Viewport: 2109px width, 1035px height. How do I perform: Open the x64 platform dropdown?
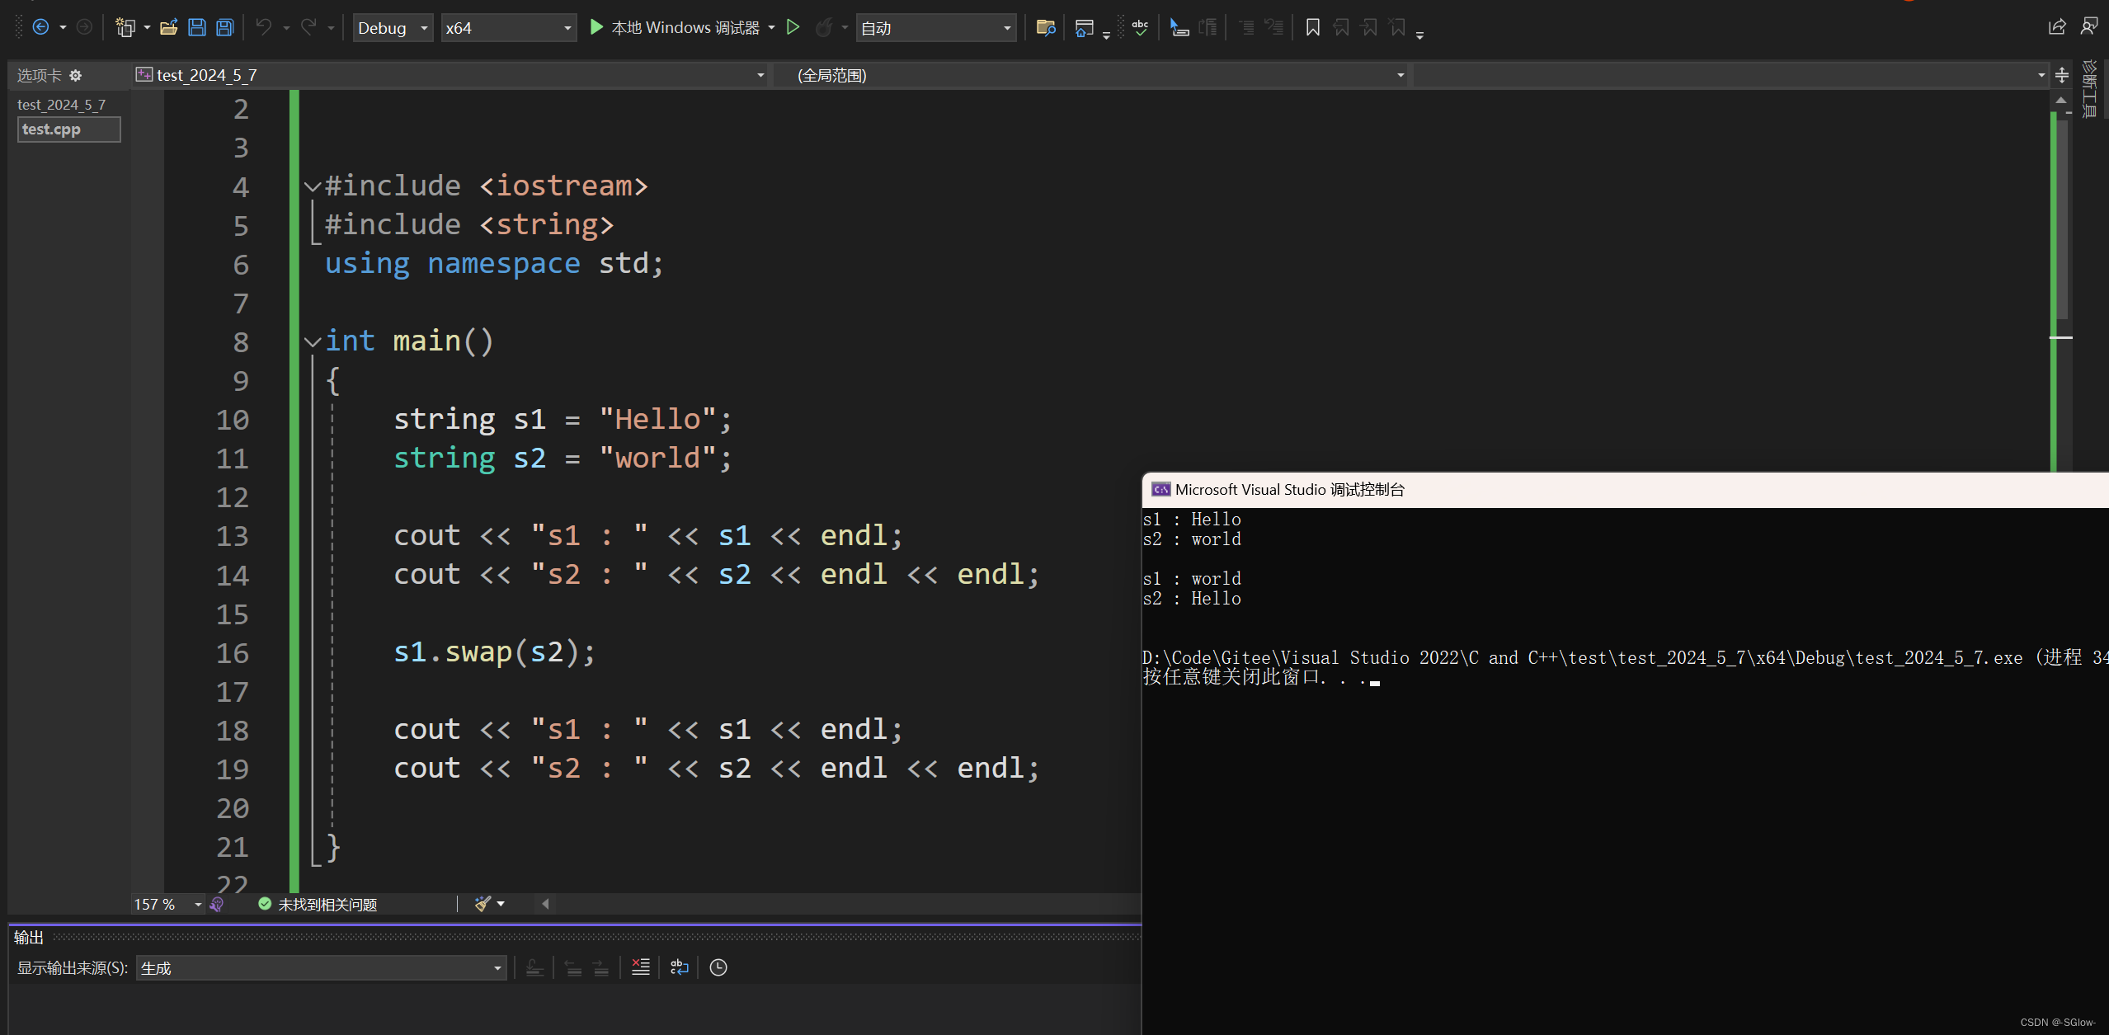(508, 28)
